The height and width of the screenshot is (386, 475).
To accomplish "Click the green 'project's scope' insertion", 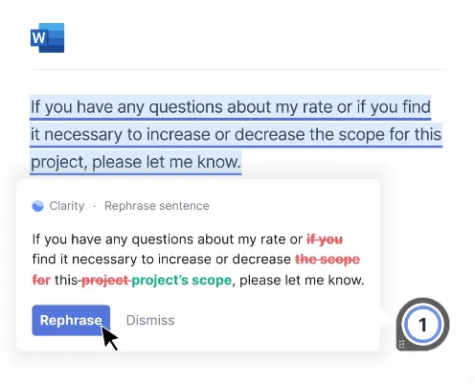I will coord(182,281).
